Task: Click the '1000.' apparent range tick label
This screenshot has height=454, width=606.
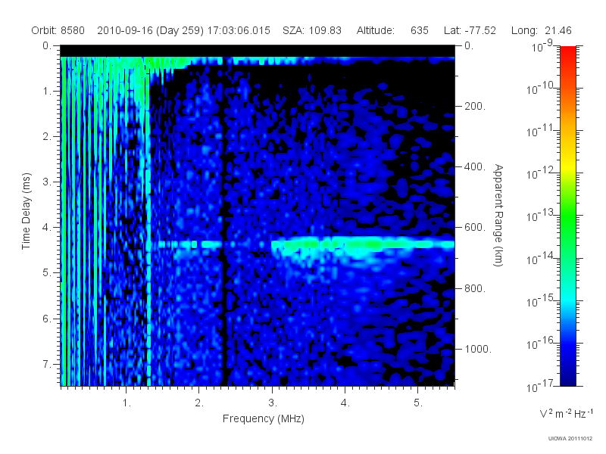Action: (x=478, y=349)
